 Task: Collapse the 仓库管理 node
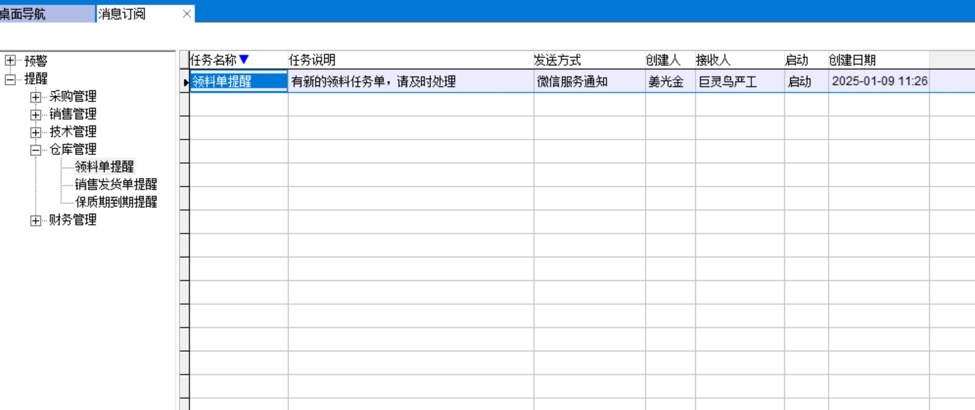tap(35, 150)
